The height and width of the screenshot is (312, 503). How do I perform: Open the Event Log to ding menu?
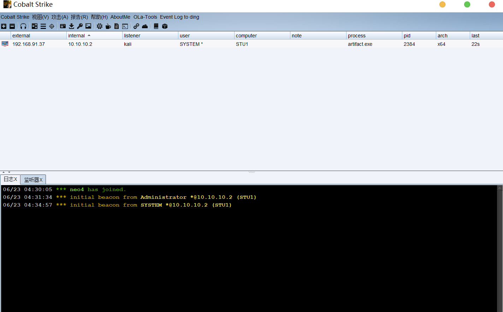tap(179, 17)
